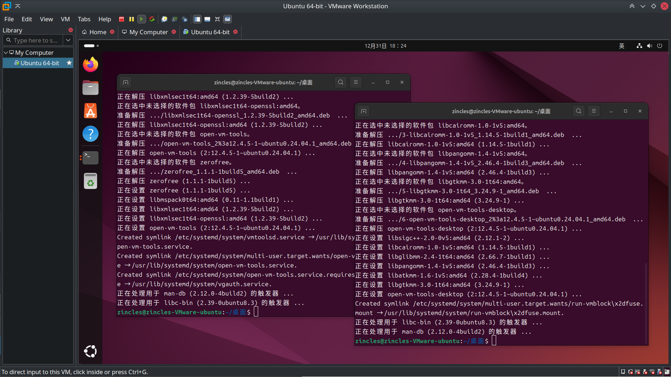Restart the VM using the reset icon

[152, 19]
